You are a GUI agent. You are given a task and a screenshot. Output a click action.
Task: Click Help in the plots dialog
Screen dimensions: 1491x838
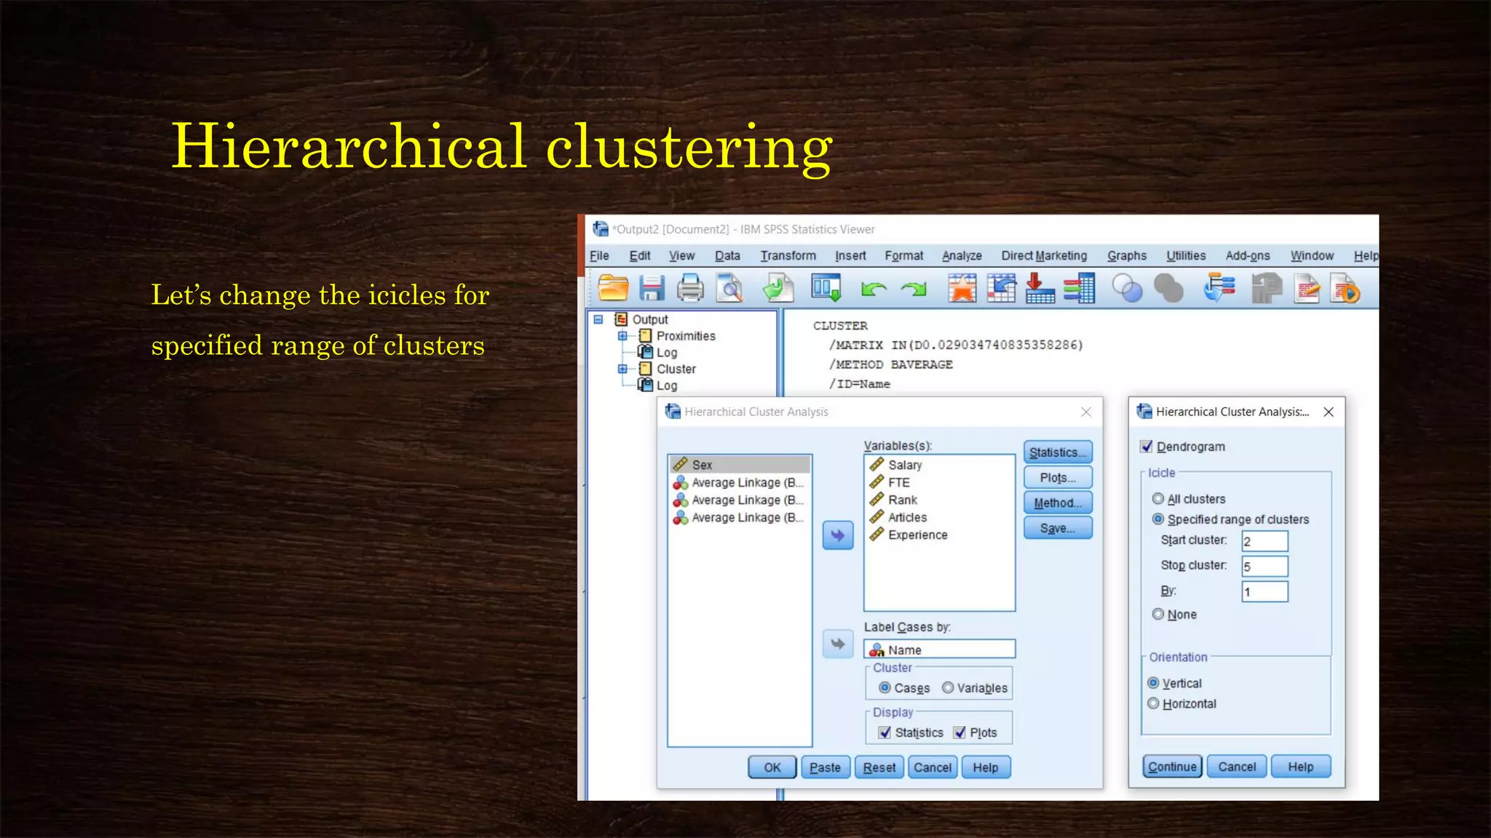1301,767
